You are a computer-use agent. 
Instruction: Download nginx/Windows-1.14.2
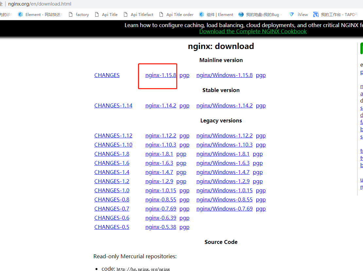pos(224,105)
